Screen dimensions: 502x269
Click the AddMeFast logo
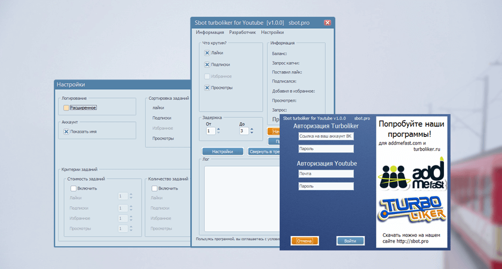(x=412, y=174)
